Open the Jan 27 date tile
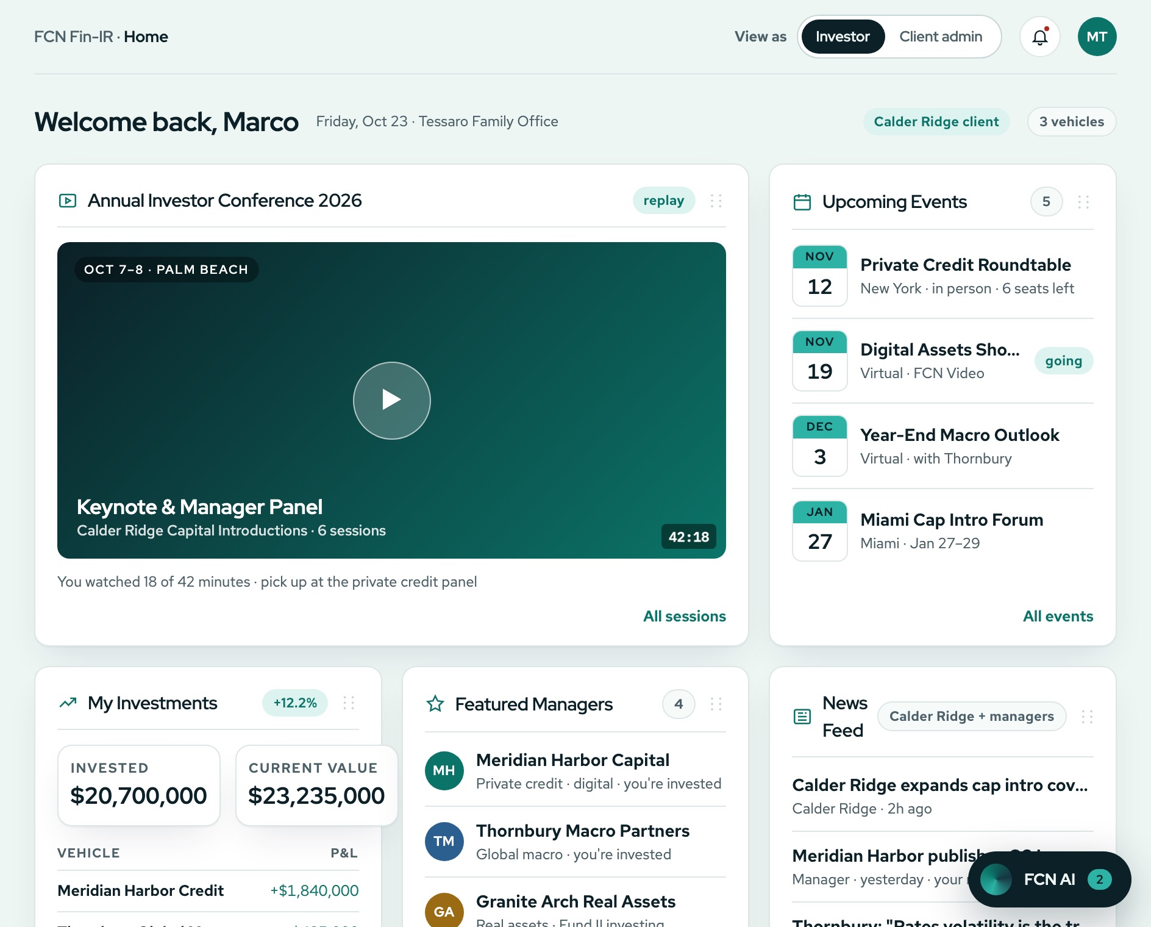1151x927 pixels. [x=820, y=531]
